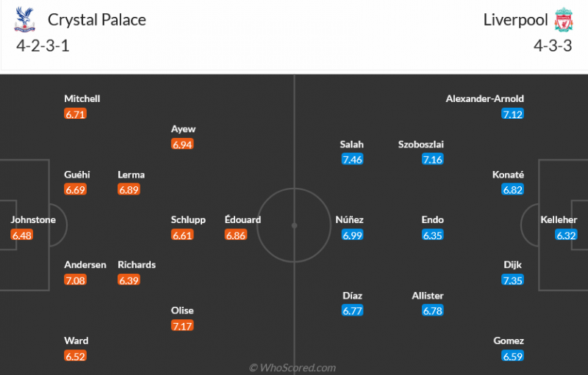
Task: Select the player name Schlupp
Action: coord(188,219)
